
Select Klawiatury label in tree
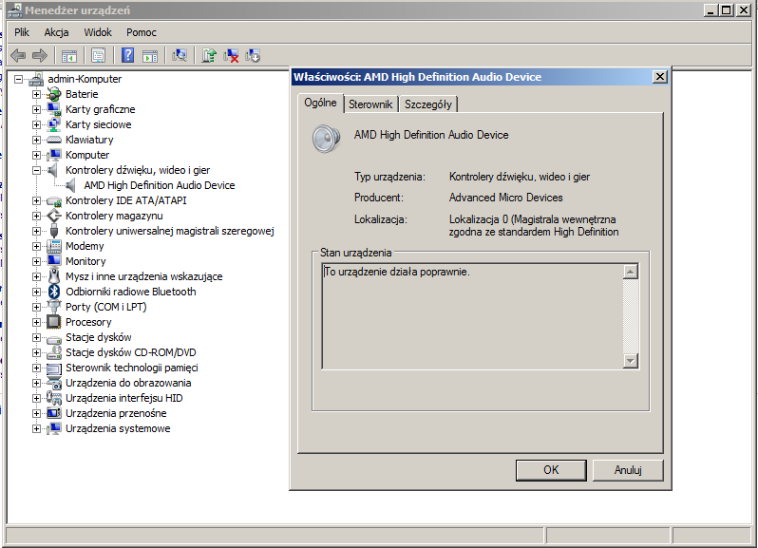tap(89, 140)
